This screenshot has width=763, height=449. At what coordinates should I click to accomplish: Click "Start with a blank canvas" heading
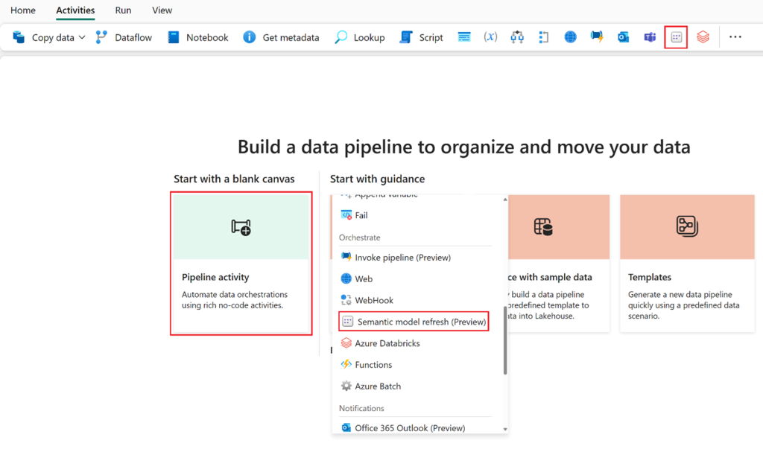(234, 179)
